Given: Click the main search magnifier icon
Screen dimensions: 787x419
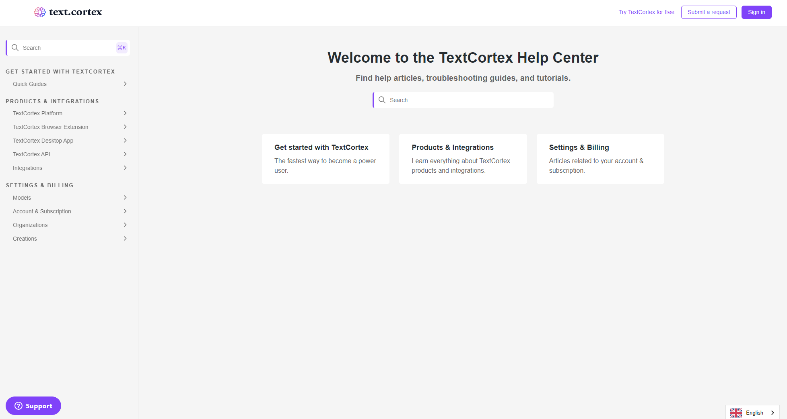Looking at the screenshot, I should click(x=382, y=100).
